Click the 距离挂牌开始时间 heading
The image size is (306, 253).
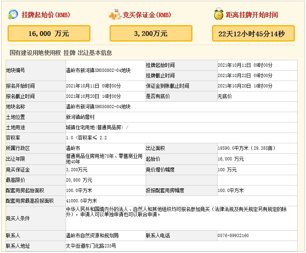[x=252, y=15]
